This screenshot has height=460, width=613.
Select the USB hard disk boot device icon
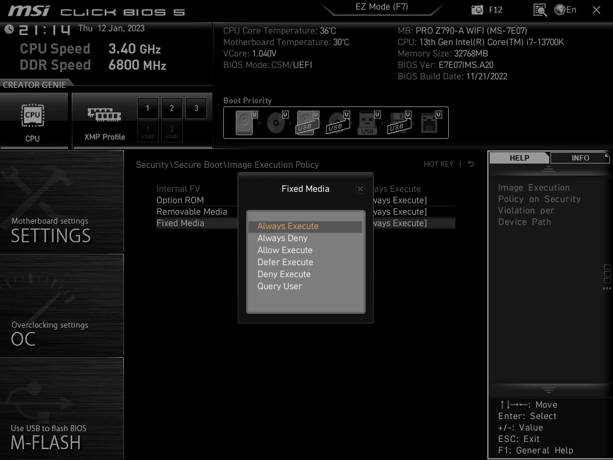pos(308,123)
